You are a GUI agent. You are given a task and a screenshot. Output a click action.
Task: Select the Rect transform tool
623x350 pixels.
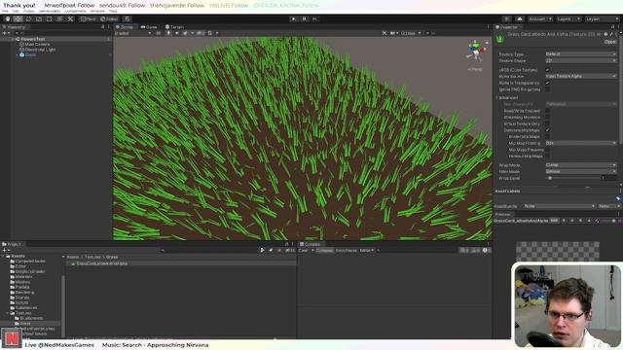tap(50, 18)
